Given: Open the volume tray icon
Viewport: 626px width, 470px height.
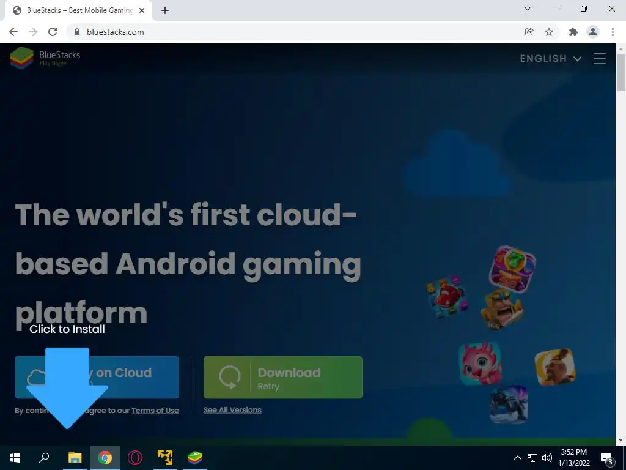Looking at the screenshot, I should click(547, 458).
